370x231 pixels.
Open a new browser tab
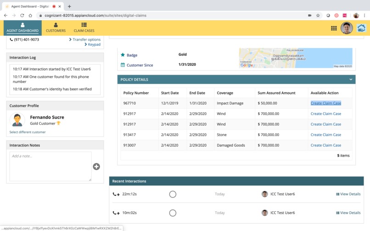click(x=69, y=6)
